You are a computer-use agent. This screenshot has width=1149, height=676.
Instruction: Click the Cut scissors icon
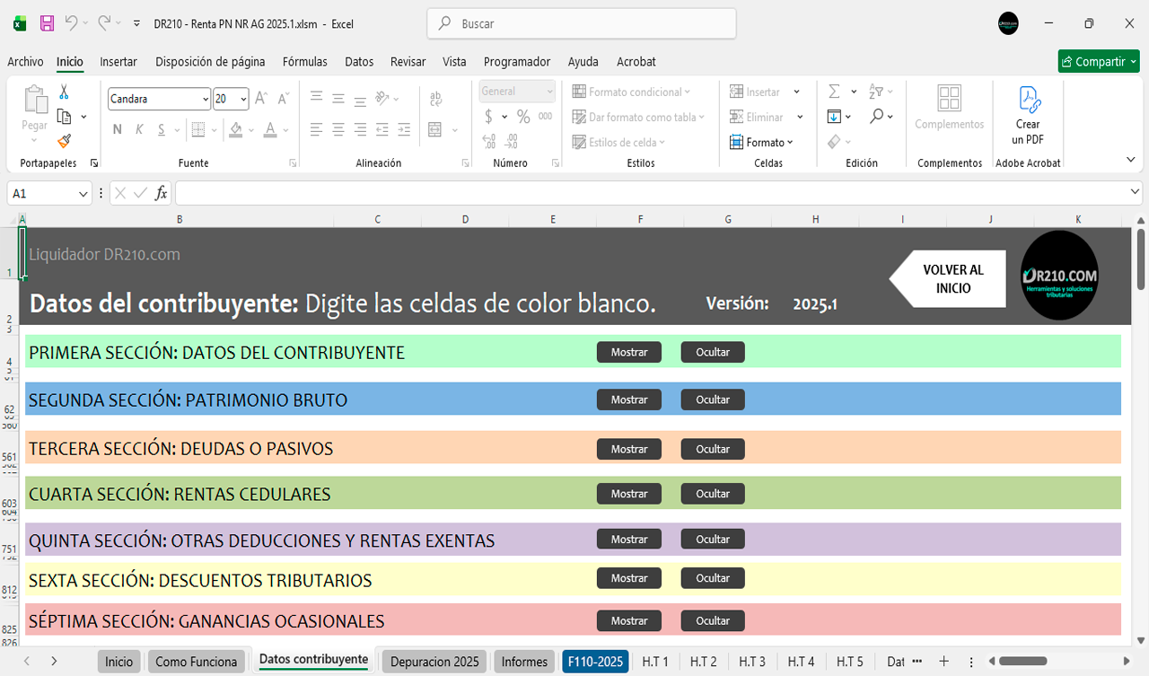tap(64, 92)
